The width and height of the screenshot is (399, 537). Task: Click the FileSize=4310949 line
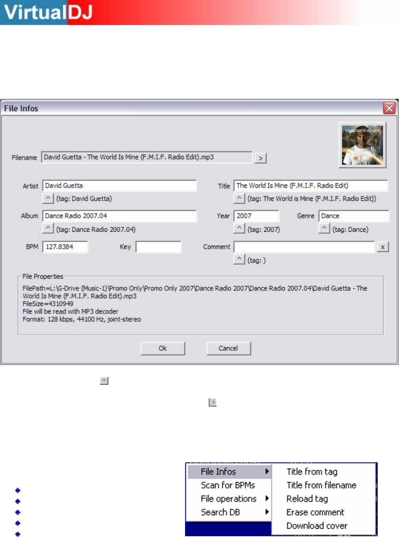(48, 304)
